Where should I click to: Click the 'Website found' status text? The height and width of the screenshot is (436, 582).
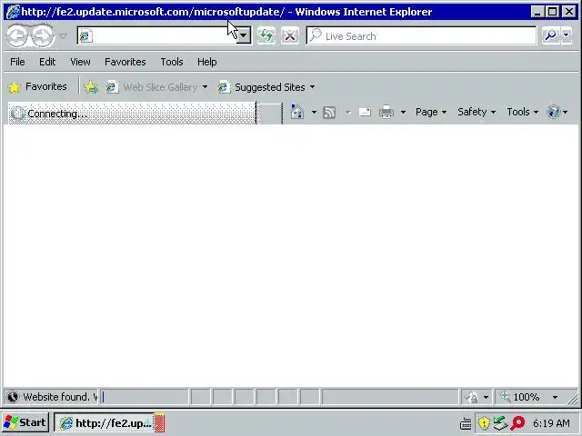(60, 397)
